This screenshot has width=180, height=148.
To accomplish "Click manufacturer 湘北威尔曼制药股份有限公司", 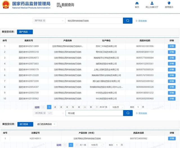I will [106, 81].
